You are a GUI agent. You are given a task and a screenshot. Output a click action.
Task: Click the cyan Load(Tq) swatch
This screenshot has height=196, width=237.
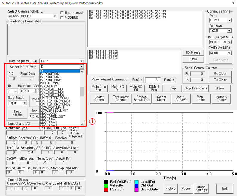136,182
